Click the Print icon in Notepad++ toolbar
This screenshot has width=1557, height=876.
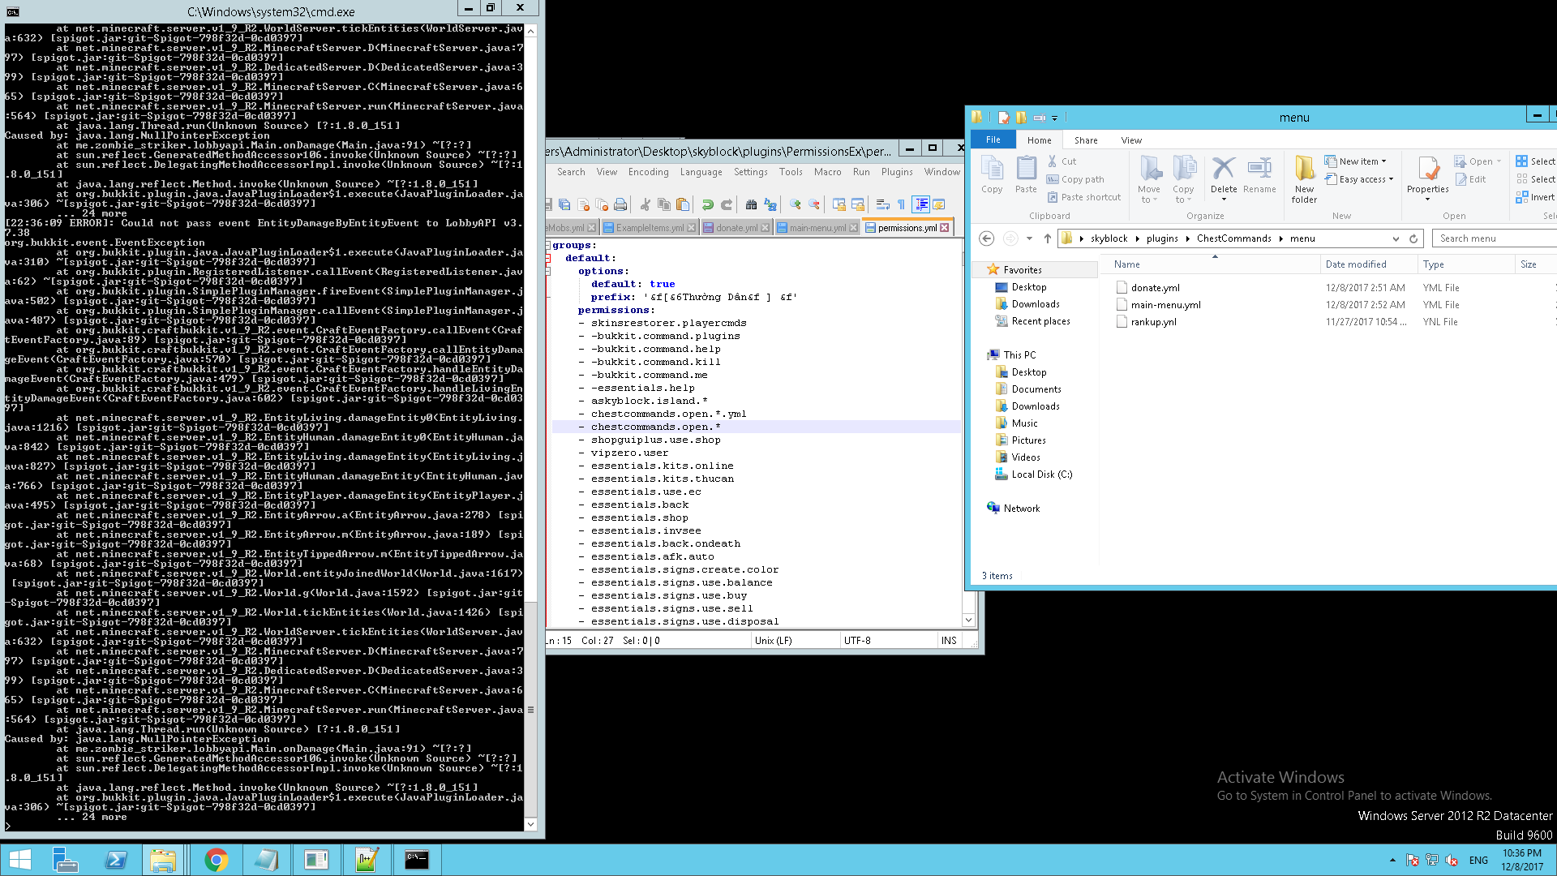click(620, 204)
